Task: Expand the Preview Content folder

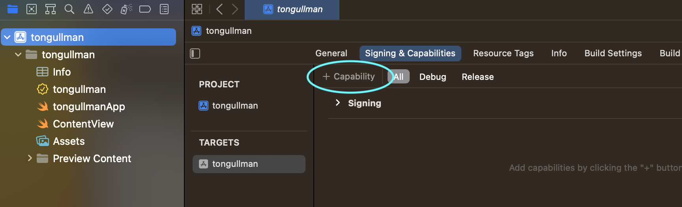Action: click(x=30, y=158)
